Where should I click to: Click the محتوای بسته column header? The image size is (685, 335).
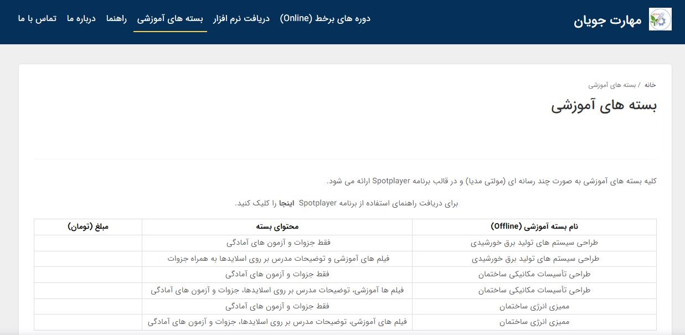pos(277,226)
